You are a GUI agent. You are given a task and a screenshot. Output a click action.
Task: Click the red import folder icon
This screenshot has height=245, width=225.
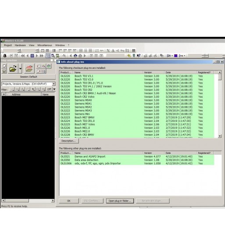click(x=29, y=68)
